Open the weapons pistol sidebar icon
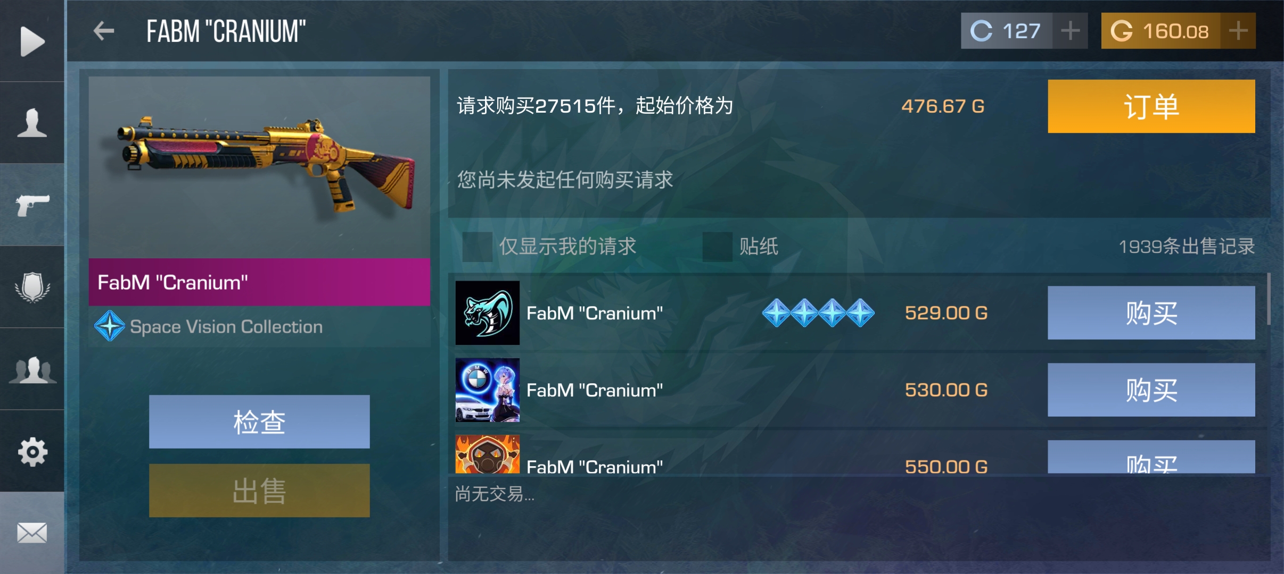1284x574 pixels. point(32,205)
